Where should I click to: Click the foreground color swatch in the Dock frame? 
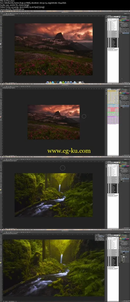tap(1, 44)
